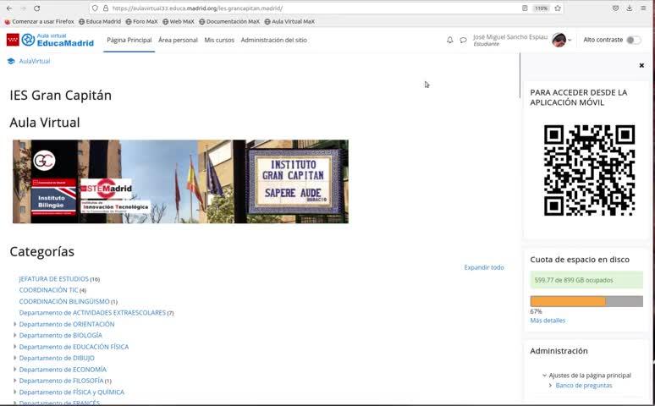Click the AulaVirtual graduation cap icon
The width and height of the screenshot is (655, 406).
coord(11,62)
